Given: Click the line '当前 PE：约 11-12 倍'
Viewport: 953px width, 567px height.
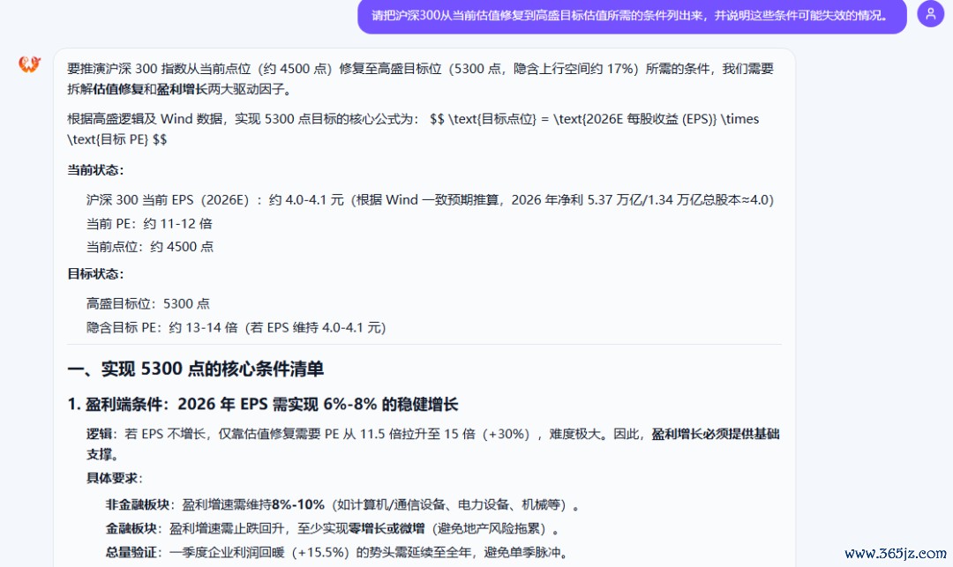Looking at the screenshot, I should [149, 223].
